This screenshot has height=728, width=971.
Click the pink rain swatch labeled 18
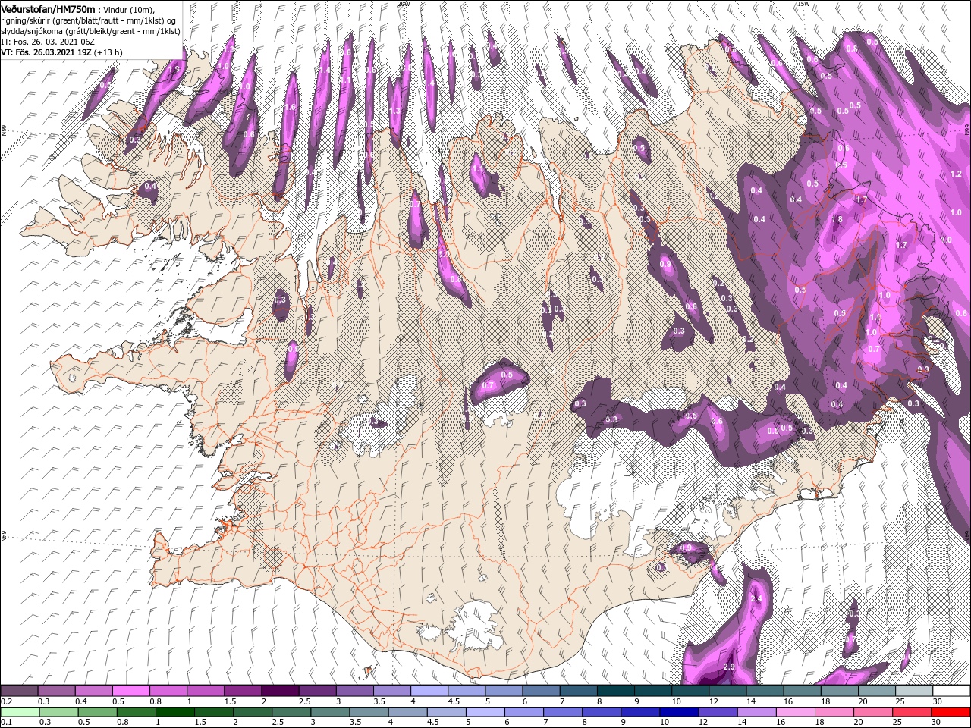coord(834,711)
